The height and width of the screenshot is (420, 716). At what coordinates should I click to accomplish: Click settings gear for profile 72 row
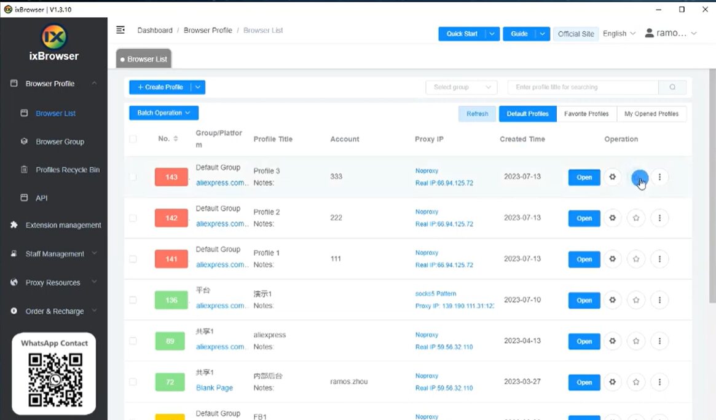click(x=612, y=382)
